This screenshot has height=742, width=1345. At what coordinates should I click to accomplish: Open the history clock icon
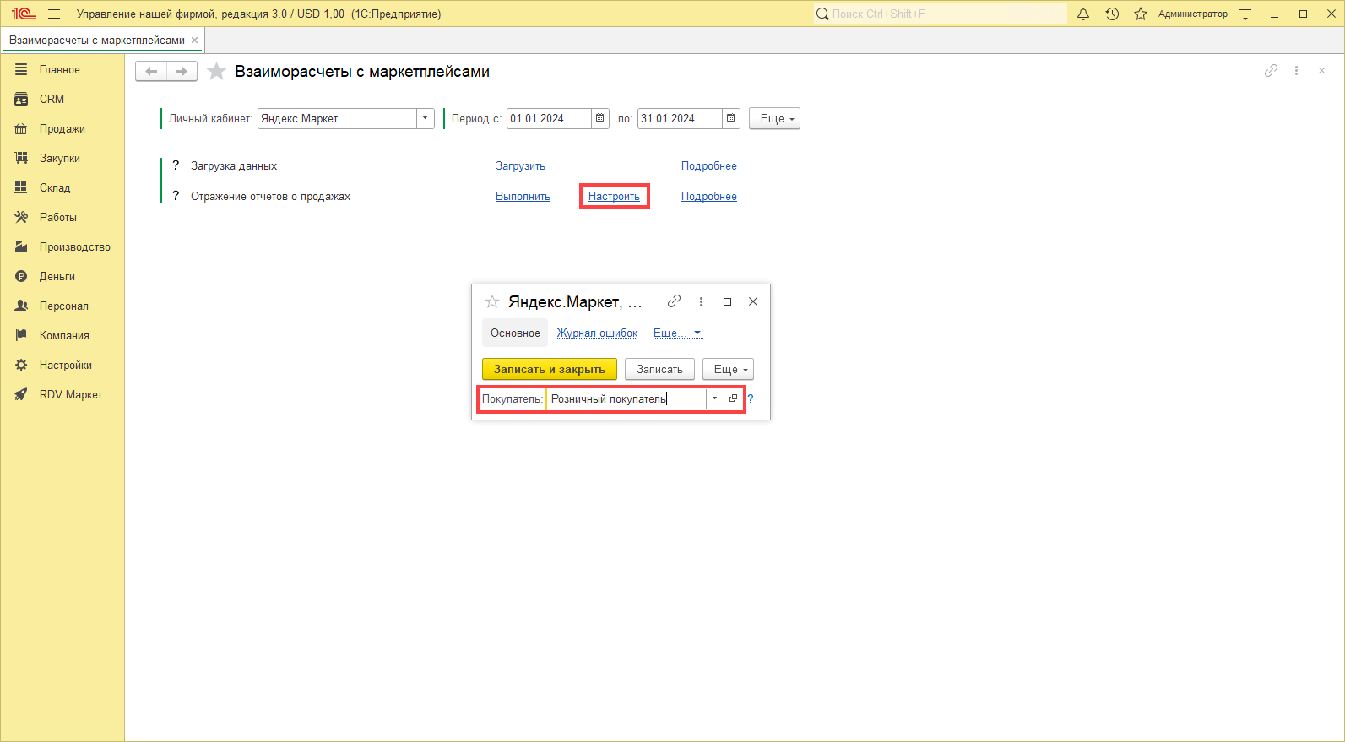point(1112,14)
